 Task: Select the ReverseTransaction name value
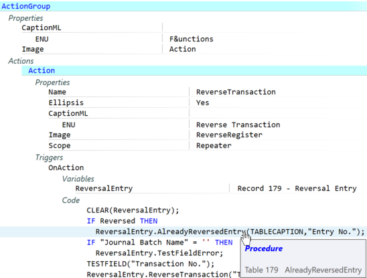[236, 92]
